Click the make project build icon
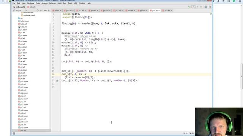243x136 pixels. [x=189, y=7]
